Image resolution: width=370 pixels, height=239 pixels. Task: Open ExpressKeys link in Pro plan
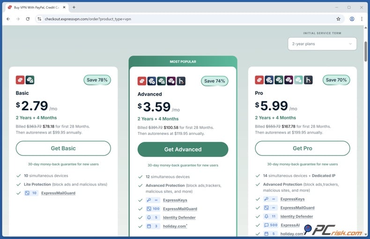coord(293,199)
